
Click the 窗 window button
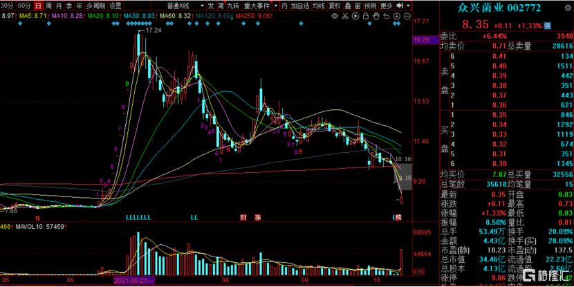click(x=358, y=6)
